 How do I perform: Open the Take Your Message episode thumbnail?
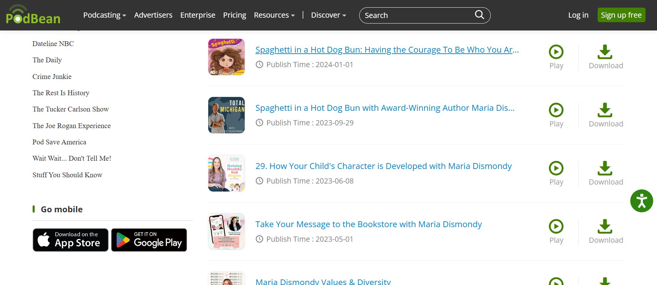226,231
